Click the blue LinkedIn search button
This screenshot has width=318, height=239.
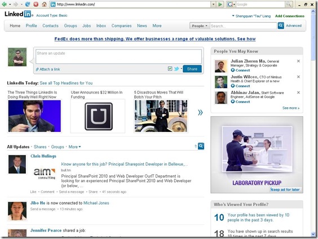coord(281,25)
